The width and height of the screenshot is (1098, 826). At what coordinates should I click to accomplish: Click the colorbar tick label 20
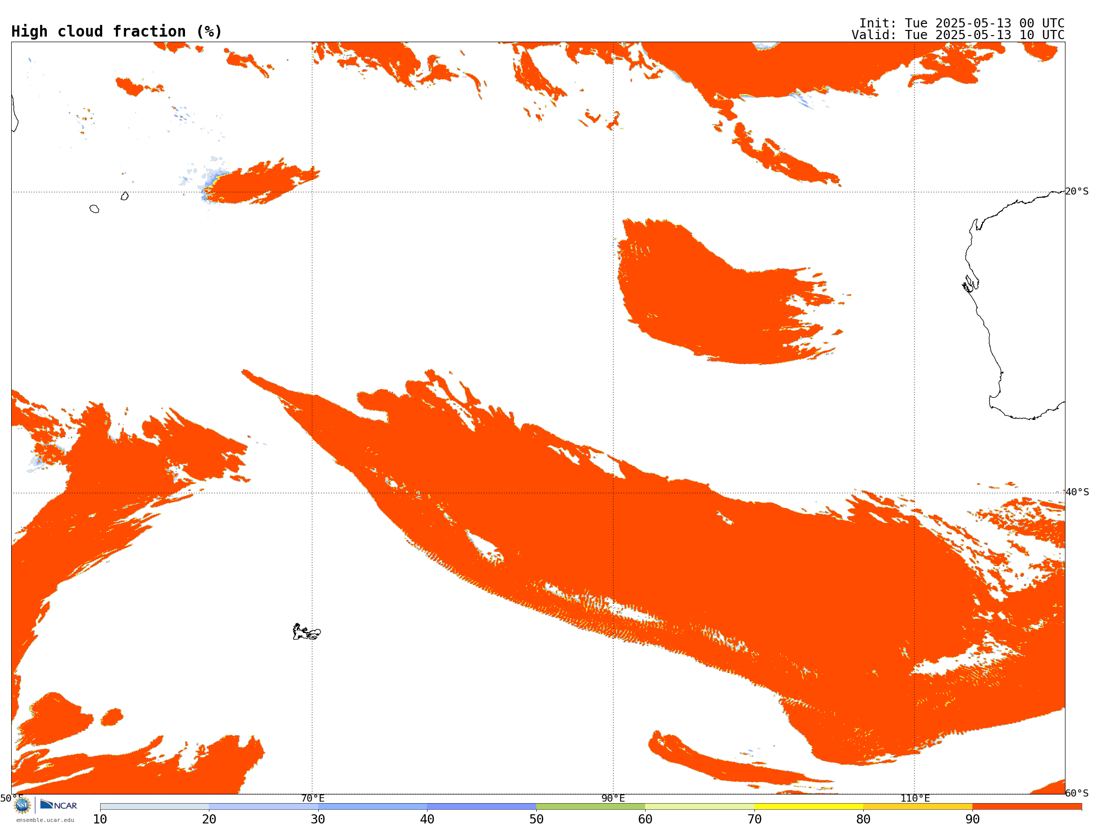click(209, 819)
